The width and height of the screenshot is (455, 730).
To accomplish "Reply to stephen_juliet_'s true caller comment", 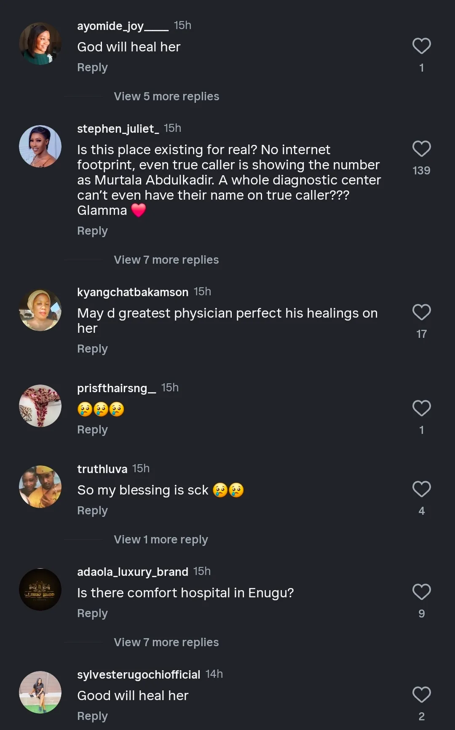I will click(x=92, y=231).
